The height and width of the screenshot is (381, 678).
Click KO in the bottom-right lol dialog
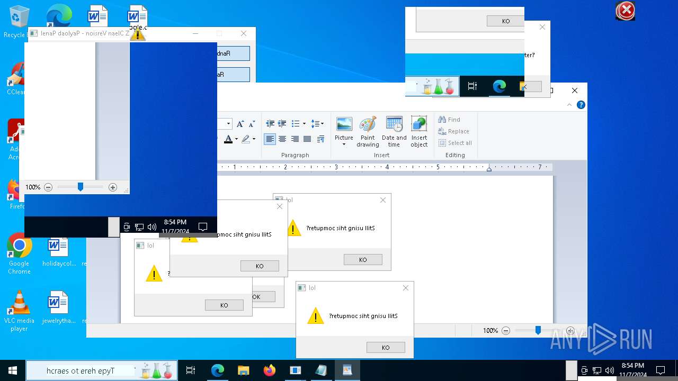[386, 348]
